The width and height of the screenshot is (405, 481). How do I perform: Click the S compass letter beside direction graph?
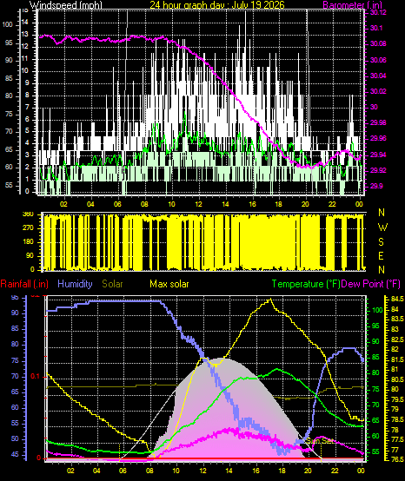coord(381,242)
